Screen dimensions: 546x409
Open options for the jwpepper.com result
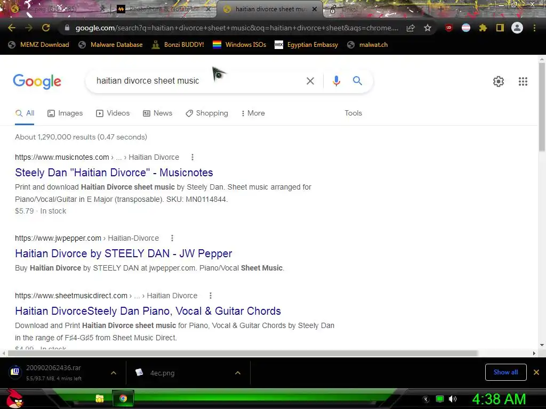point(172,238)
